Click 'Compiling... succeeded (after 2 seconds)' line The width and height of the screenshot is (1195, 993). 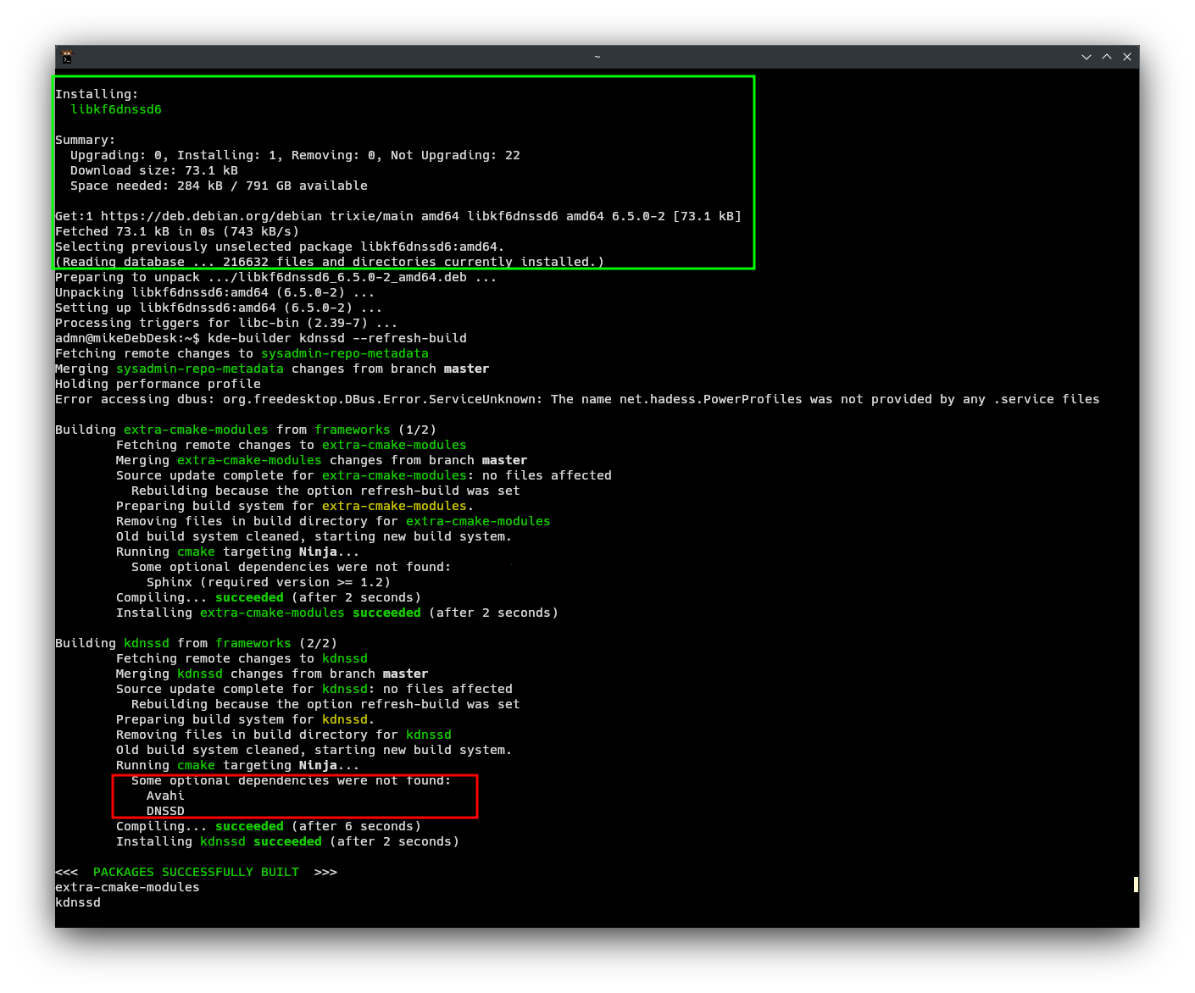pos(269,597)
